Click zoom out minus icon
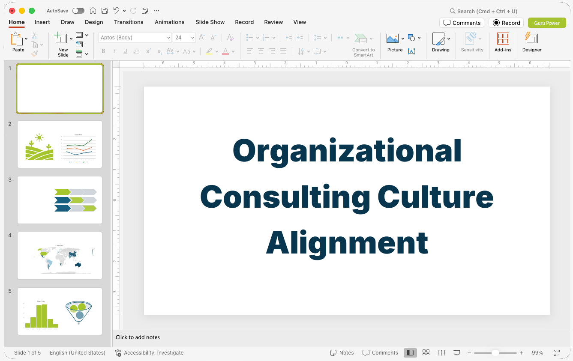This screenshot has width=573, height=361. (469, 353)
